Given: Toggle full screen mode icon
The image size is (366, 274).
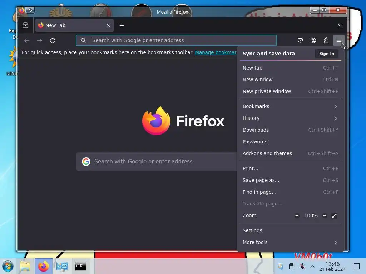Looking at the screenshot, I should click(334, 216).
